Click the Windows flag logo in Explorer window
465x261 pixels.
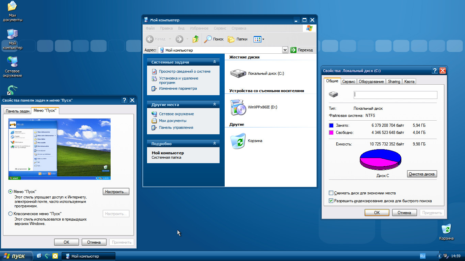click(x=309, y=28)
